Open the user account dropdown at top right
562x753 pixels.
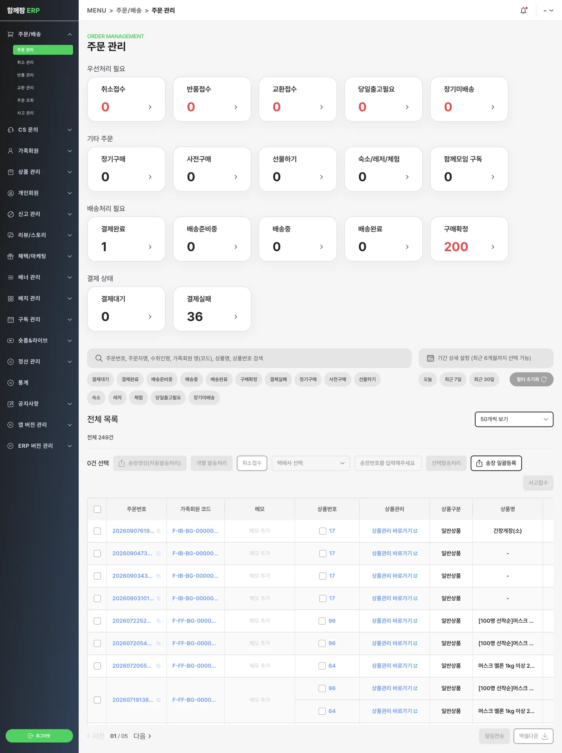click(549, 11)
